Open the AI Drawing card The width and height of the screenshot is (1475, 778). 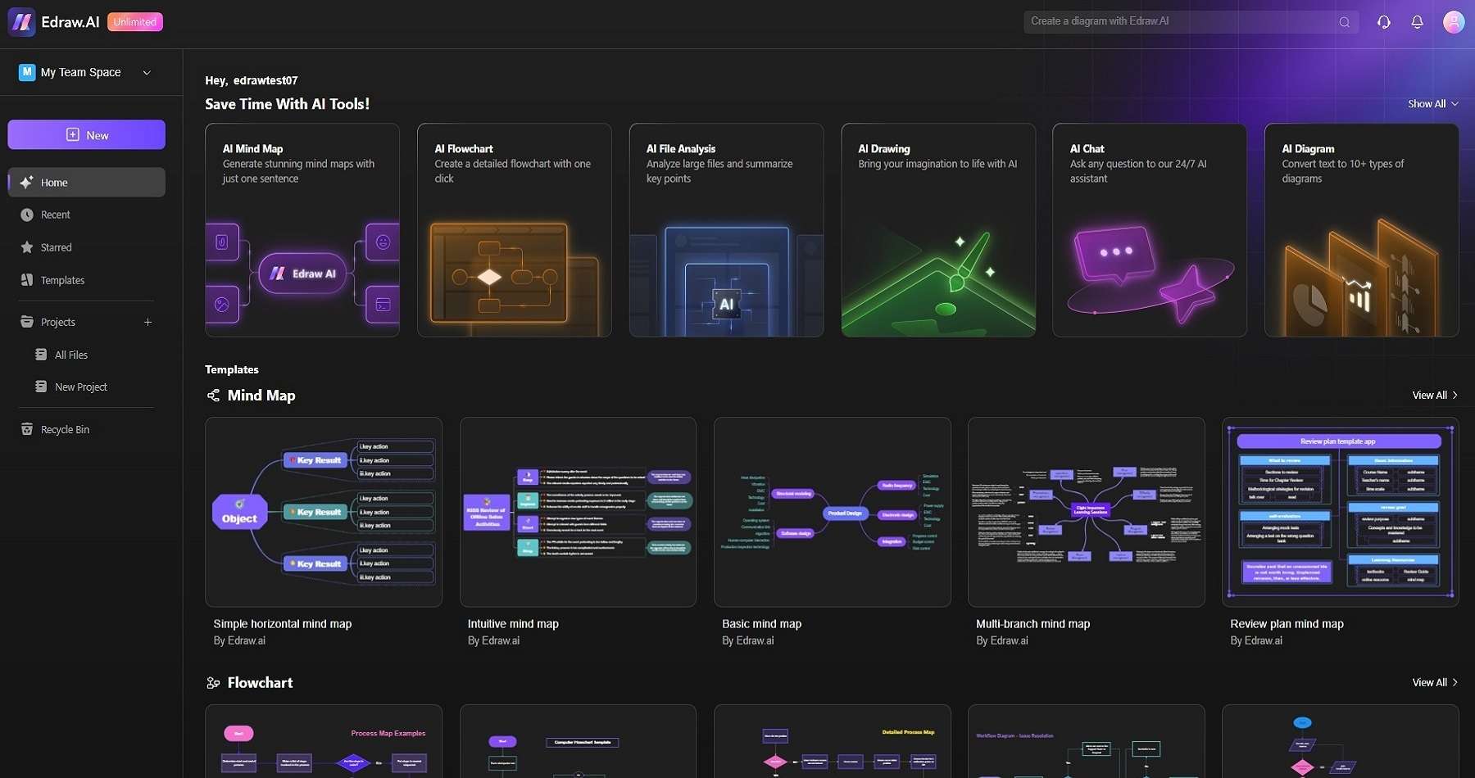938,230
